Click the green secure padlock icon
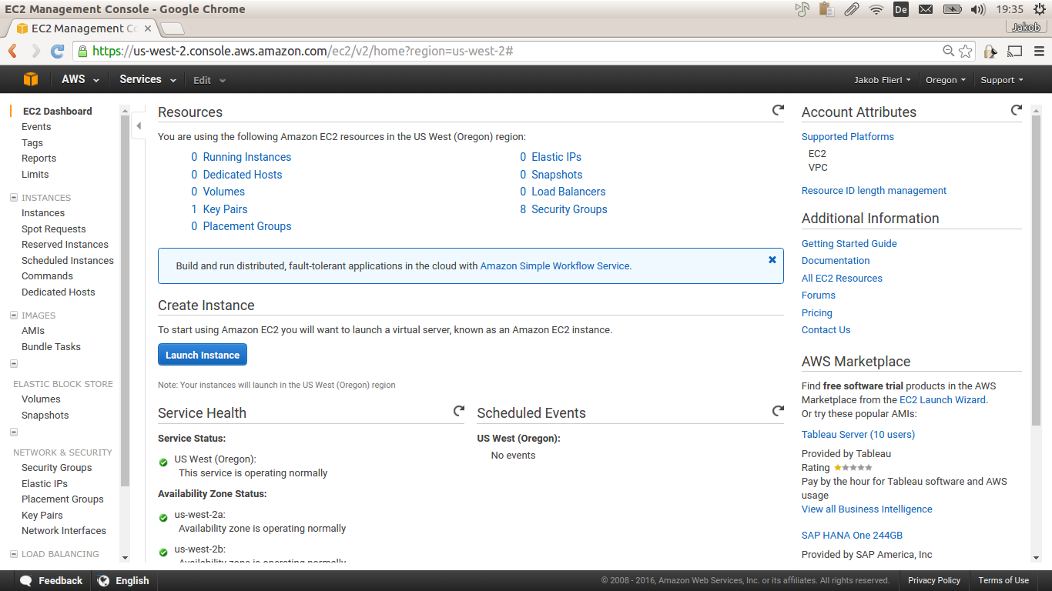 point(82,51)
